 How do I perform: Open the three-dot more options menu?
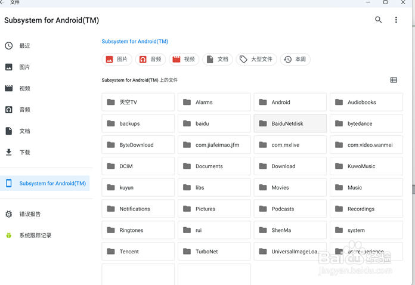coord(396,20)
